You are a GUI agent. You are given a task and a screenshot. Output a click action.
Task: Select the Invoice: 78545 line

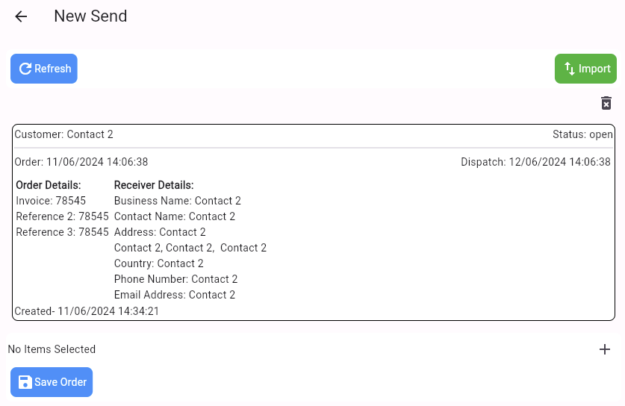click(x=51, y=201)
